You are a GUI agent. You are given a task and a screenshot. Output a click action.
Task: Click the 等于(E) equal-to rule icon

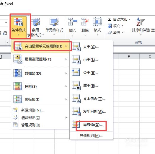(x=76, y=86)
